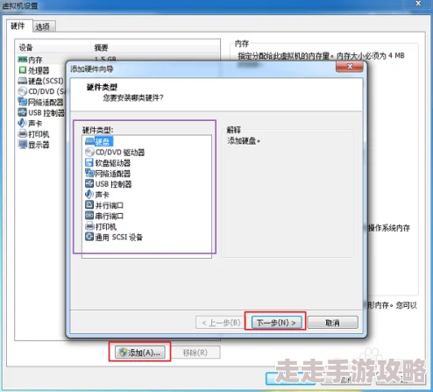
Task: Select 网络适配器 in the wizard list
Action: pos(108,174)
